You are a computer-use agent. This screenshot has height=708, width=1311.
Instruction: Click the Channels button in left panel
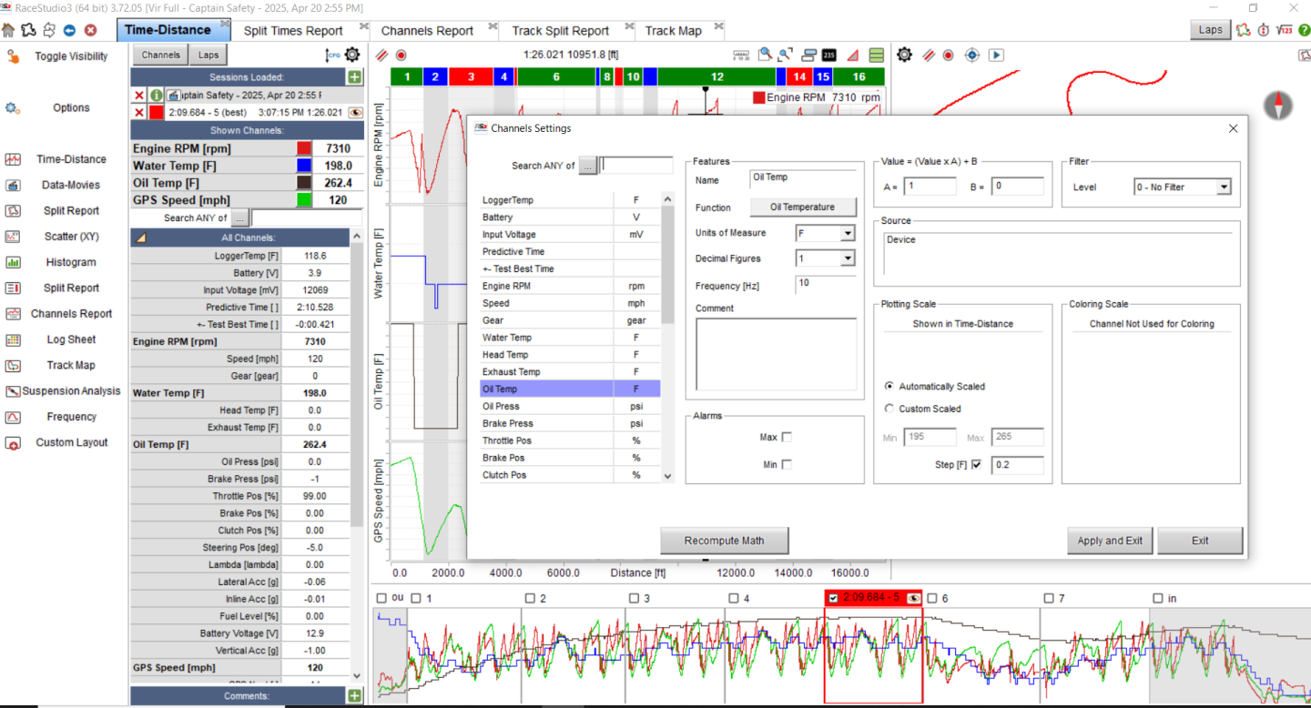161,55
